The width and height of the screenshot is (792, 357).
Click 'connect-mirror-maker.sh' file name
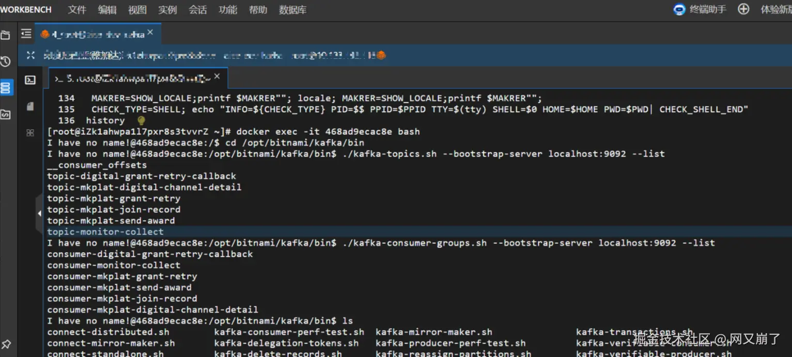111,343
